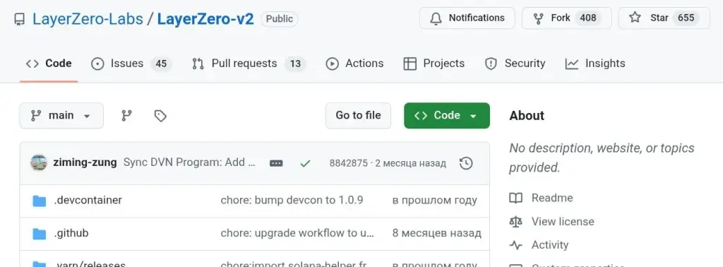Open the LayerZero-Labs owner link
This screenshot has height=267, width=723.
pyautogui.click(x=88, y=19)
